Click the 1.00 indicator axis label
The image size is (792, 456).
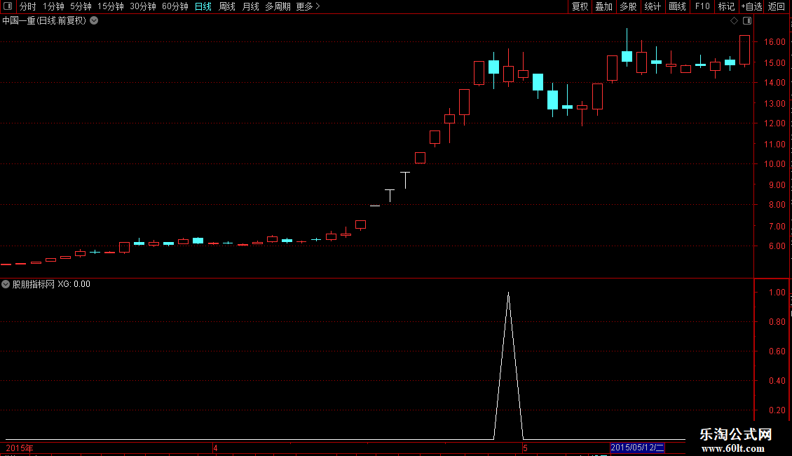[777, 293]
